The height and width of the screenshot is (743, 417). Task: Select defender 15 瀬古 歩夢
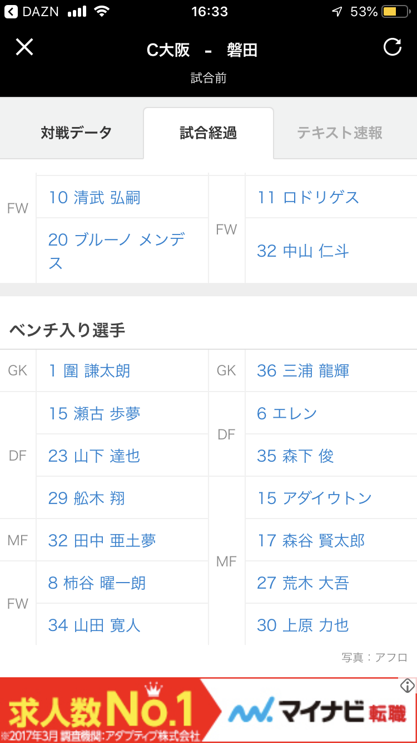[95, 413]
